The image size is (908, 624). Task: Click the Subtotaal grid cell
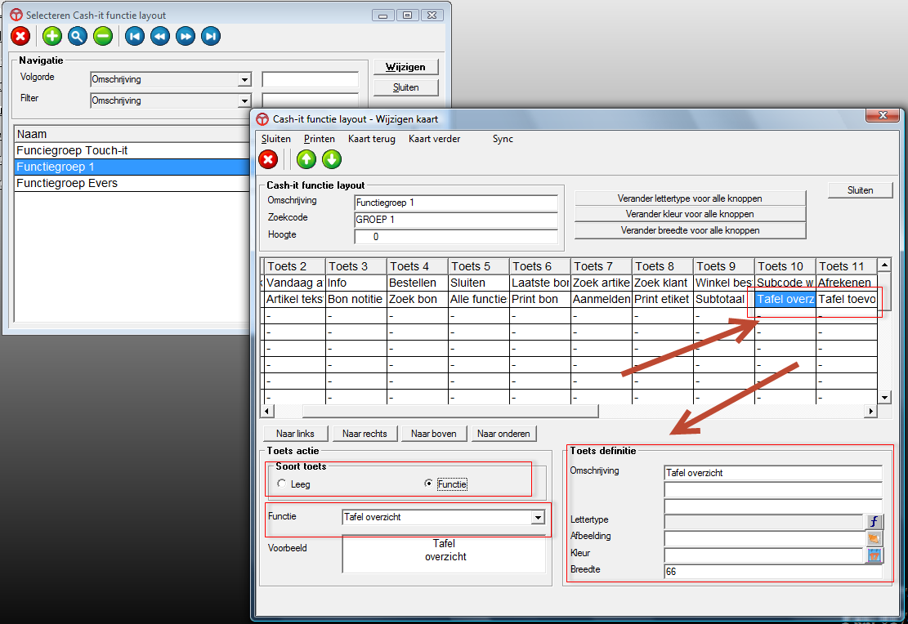coord(724,299)
